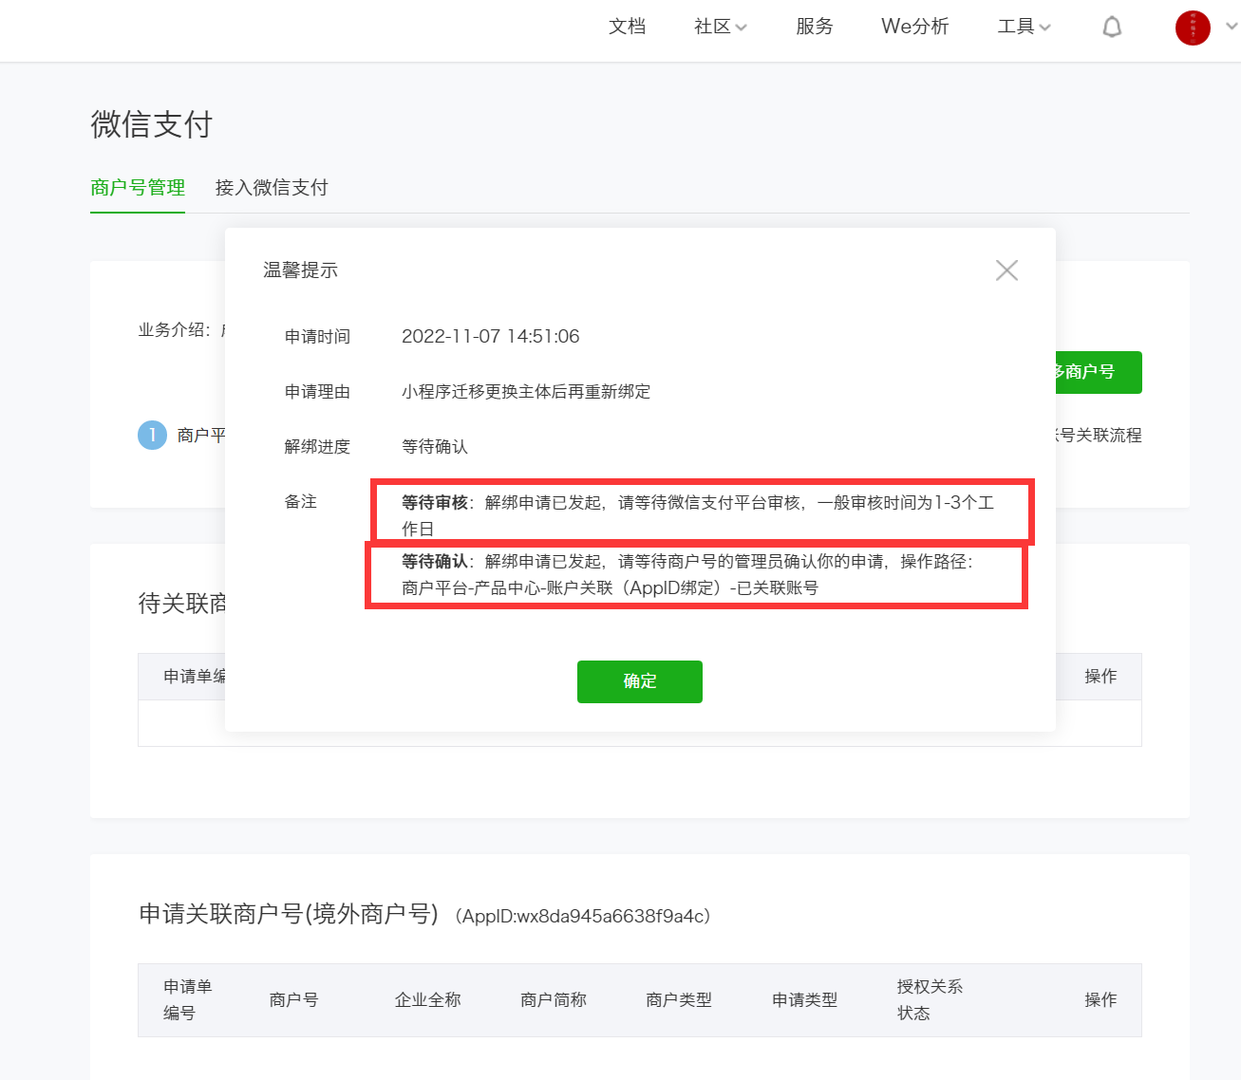The height and width of the screenshot is (1080, 1241).
Task: Open the 服务 menu item
Action: 814,27
